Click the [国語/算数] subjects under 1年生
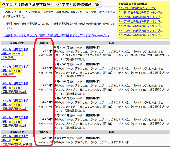This screenshot has width=170, height=147. (8, 57)
